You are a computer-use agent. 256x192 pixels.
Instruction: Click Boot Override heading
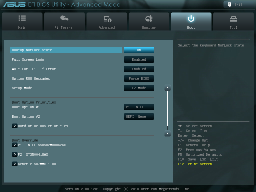tap(25, 140)
